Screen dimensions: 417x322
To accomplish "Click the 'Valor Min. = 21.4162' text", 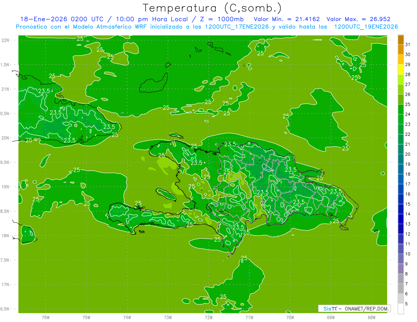I will coord(286,19).
